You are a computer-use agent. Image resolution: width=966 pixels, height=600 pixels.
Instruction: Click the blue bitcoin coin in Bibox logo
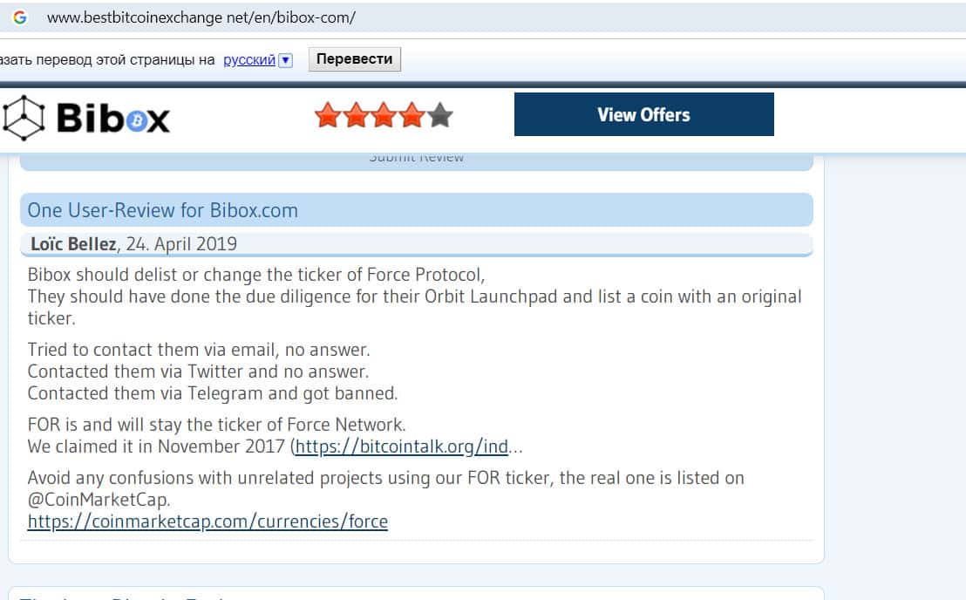click(x=135, y=122)
